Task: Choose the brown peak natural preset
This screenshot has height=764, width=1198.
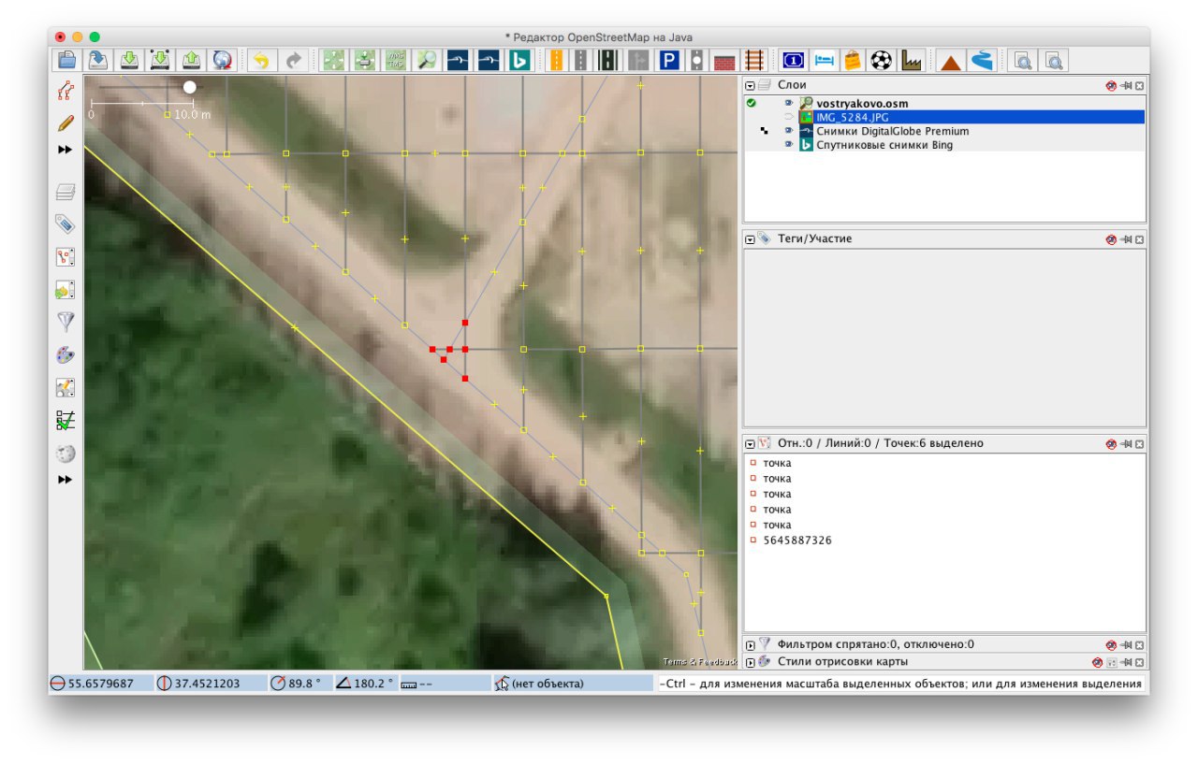Action: (x=951, y=61)
